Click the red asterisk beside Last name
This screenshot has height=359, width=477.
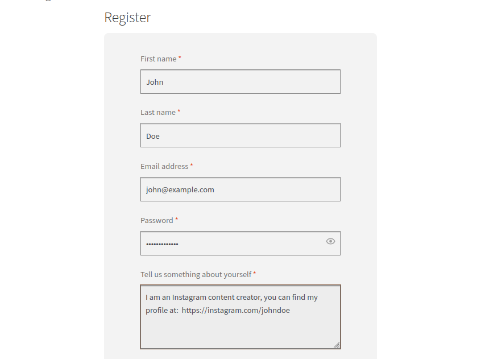179,111
